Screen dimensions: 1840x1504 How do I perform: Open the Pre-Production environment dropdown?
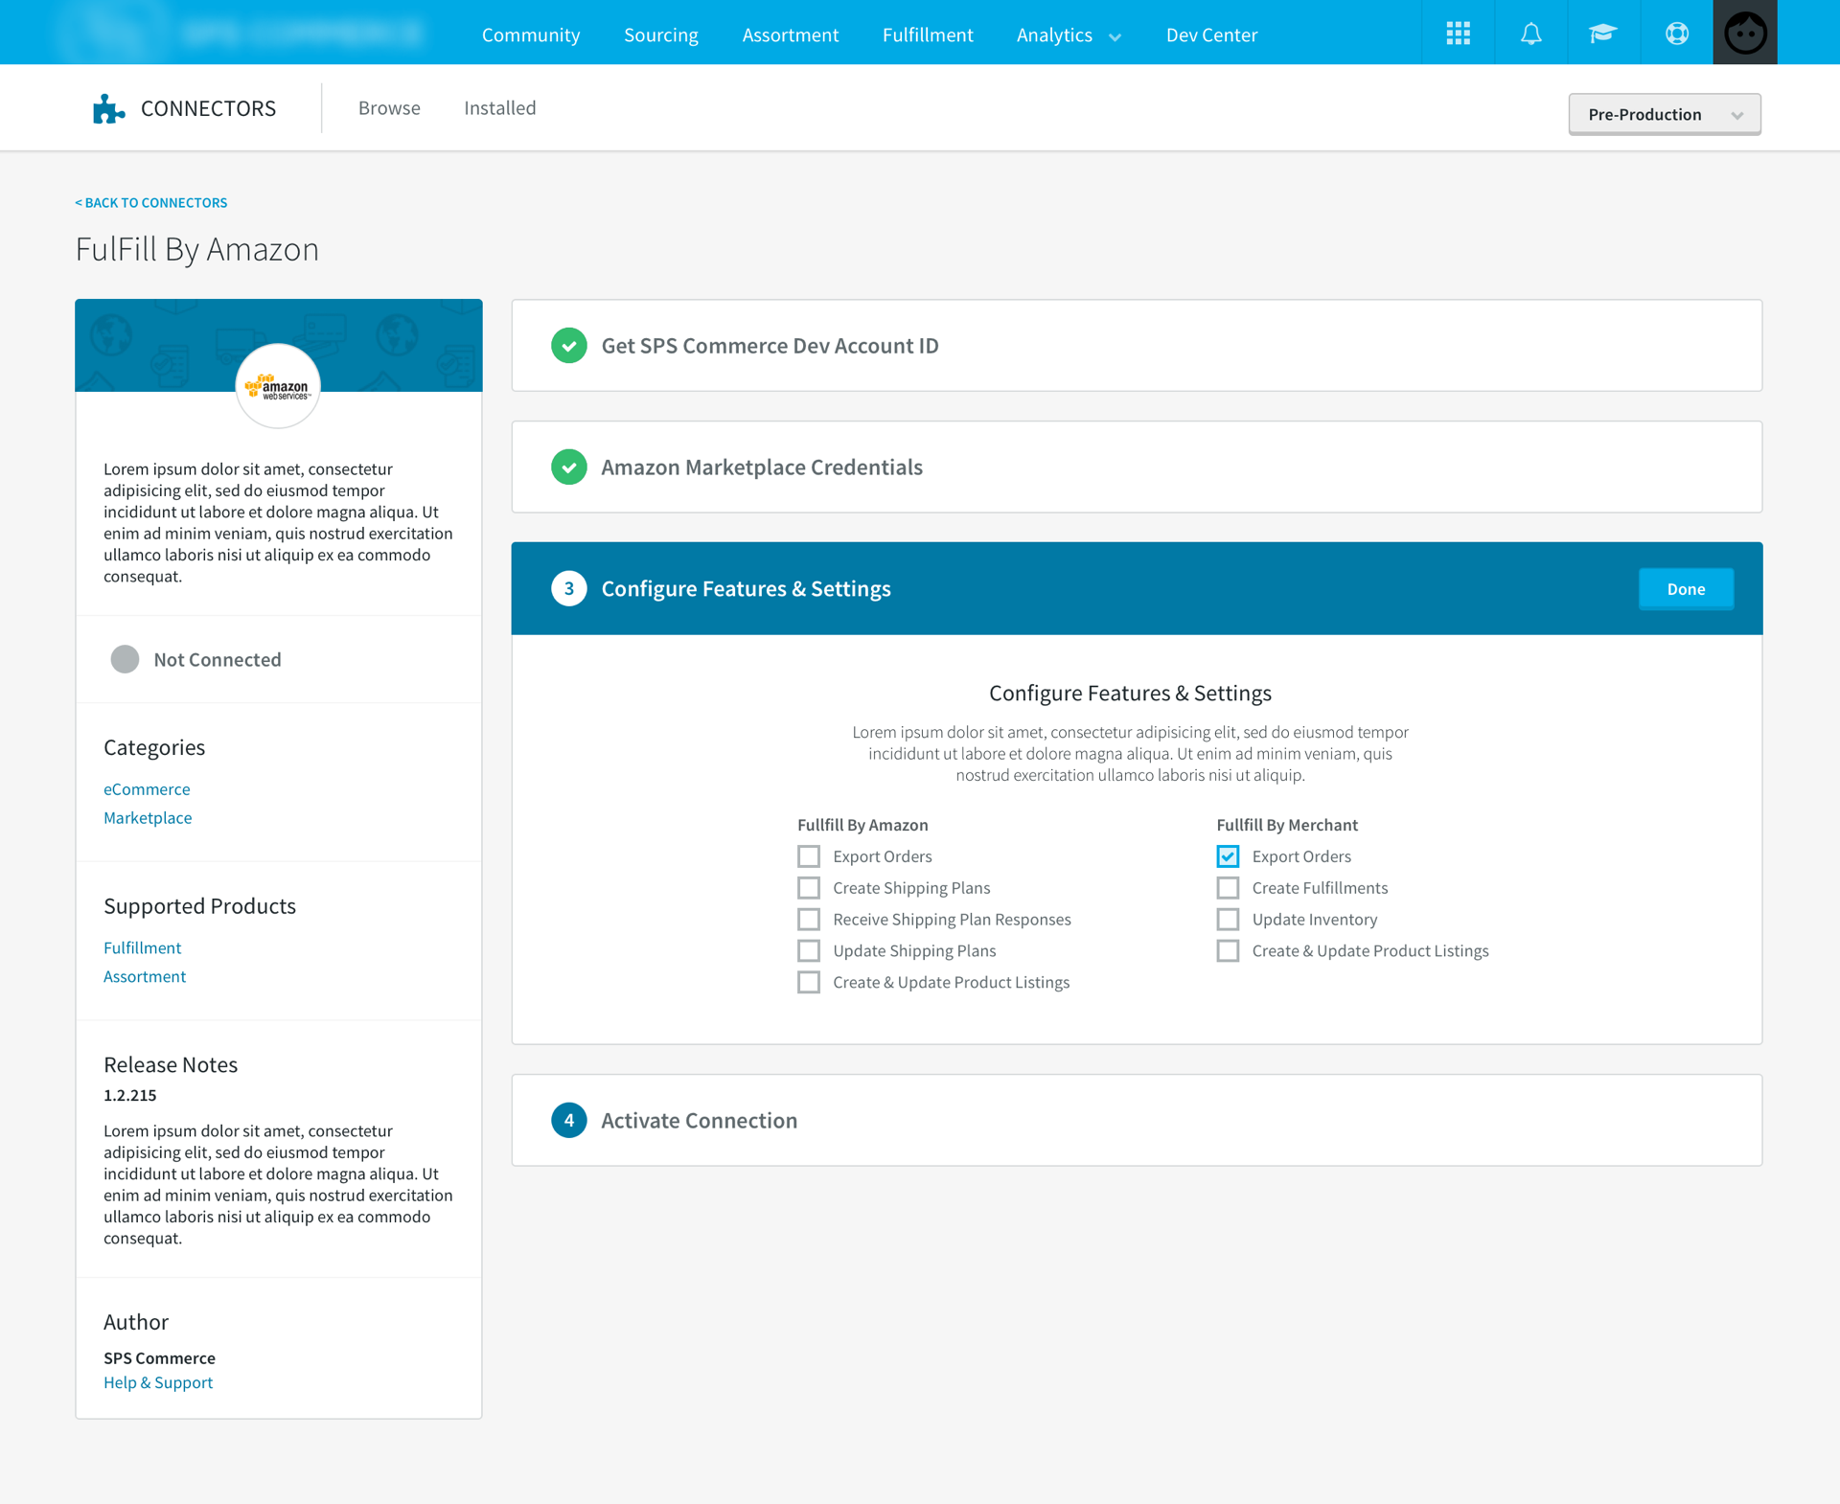(x=1664, y=114)
